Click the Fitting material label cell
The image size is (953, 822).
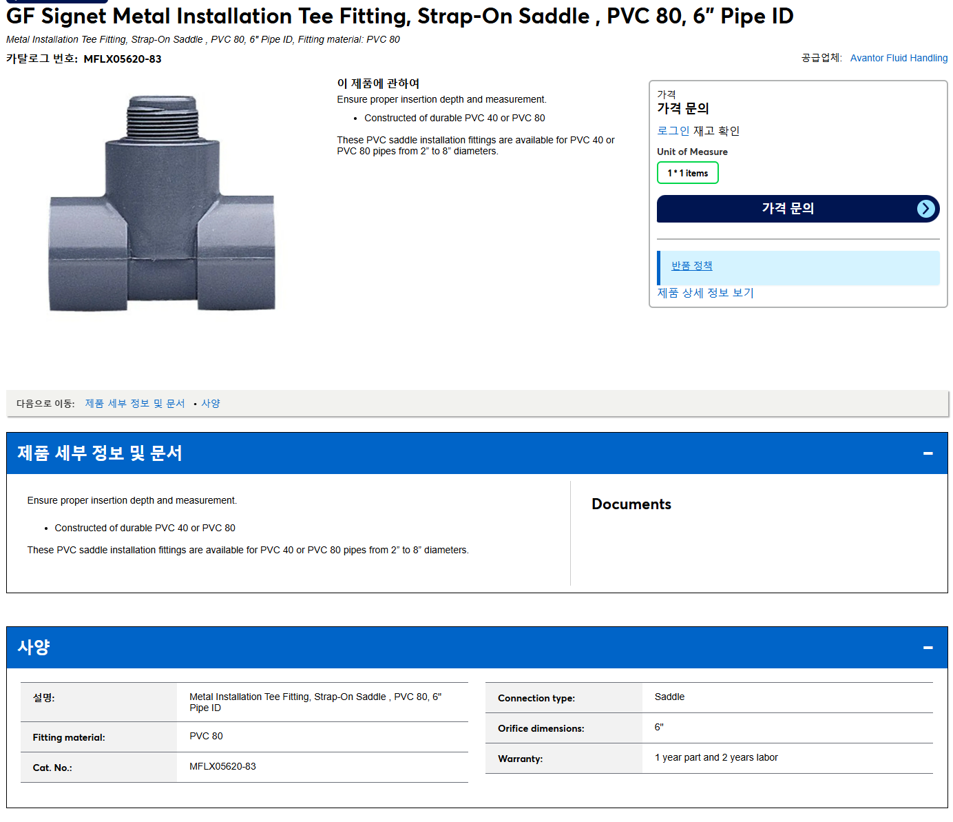pyautogui.click(x=98, y=737)
